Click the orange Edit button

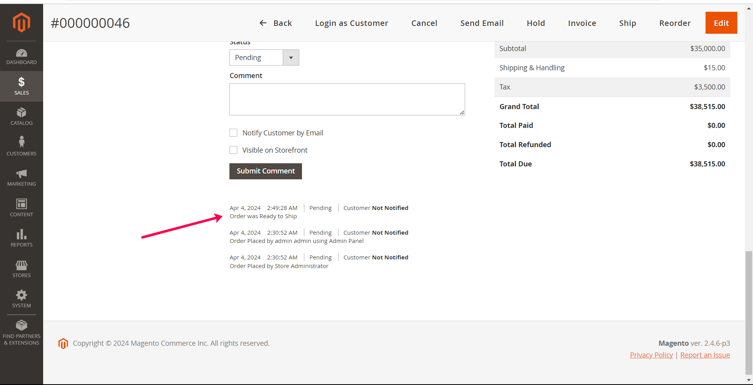[721, 23]
